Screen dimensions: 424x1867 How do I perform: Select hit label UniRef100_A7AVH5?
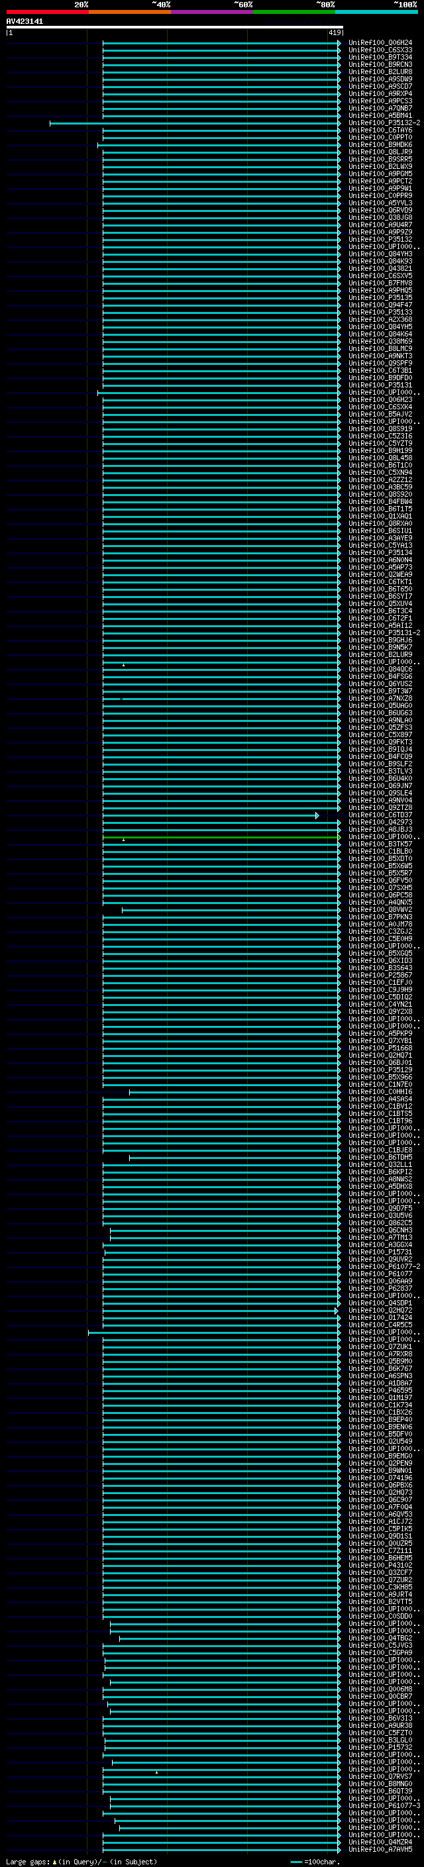click(380, 1850)
